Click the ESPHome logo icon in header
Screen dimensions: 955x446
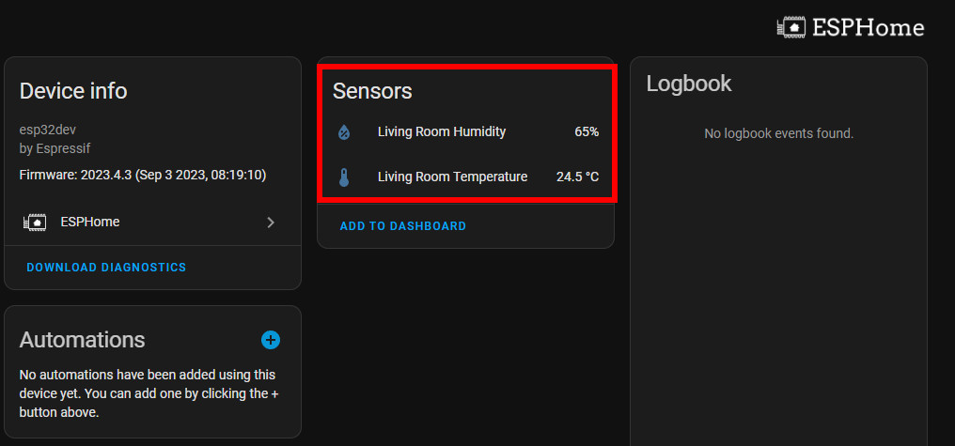[791, 28]
